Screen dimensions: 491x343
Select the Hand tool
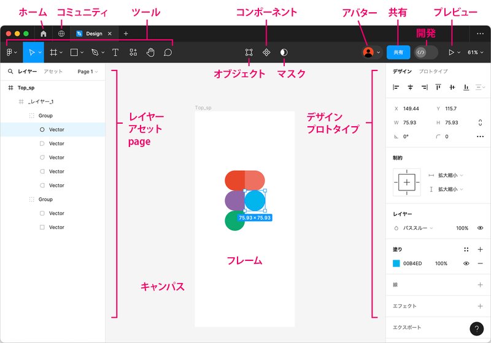click(x=150, y=52)
